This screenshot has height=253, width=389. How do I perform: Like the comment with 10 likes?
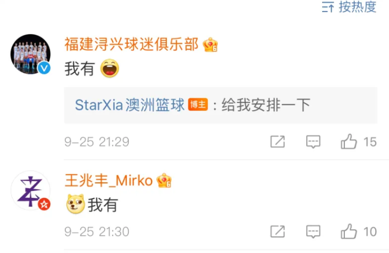pos(348,231)
